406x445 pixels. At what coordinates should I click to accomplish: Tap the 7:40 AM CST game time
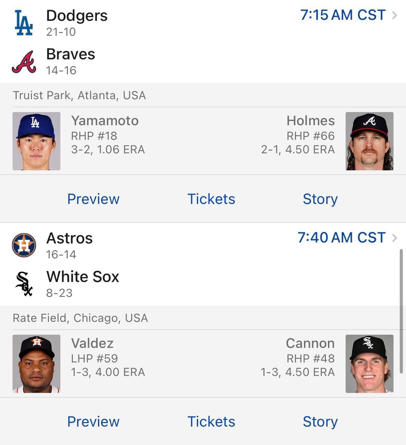click(x=341, y=238)
